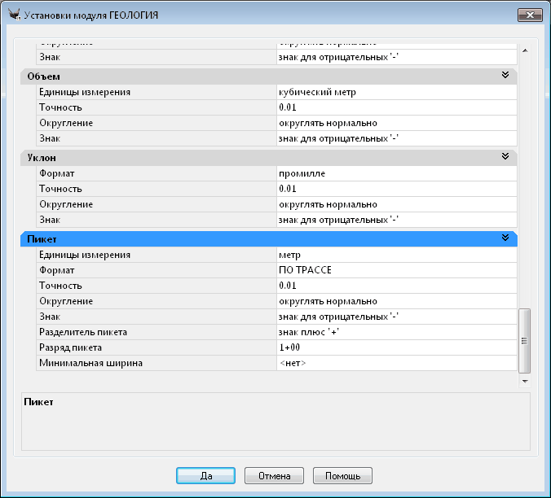Viewport: 551px width, 498px height.
Task: Click the Отмена button
Action: (274, 475)
